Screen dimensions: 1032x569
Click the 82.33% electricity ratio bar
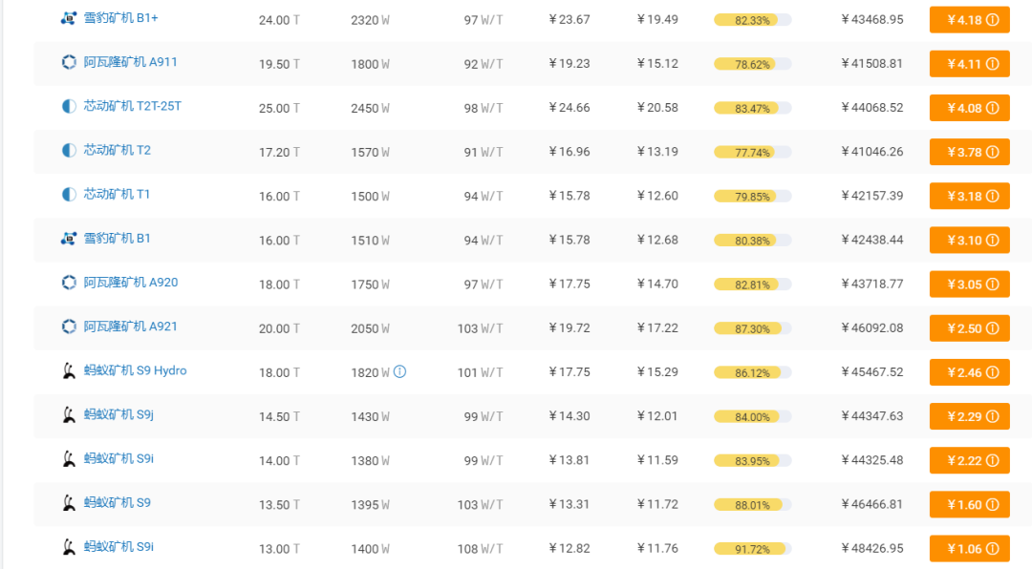point(752,20)
